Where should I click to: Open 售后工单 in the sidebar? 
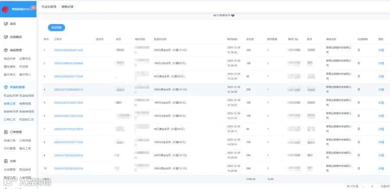pos(25,148)
